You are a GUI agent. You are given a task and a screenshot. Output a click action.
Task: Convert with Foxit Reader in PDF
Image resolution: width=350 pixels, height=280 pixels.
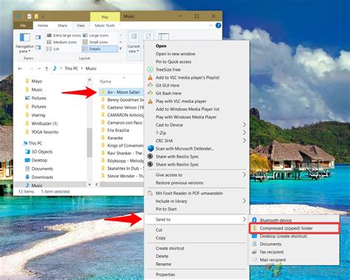189,193
